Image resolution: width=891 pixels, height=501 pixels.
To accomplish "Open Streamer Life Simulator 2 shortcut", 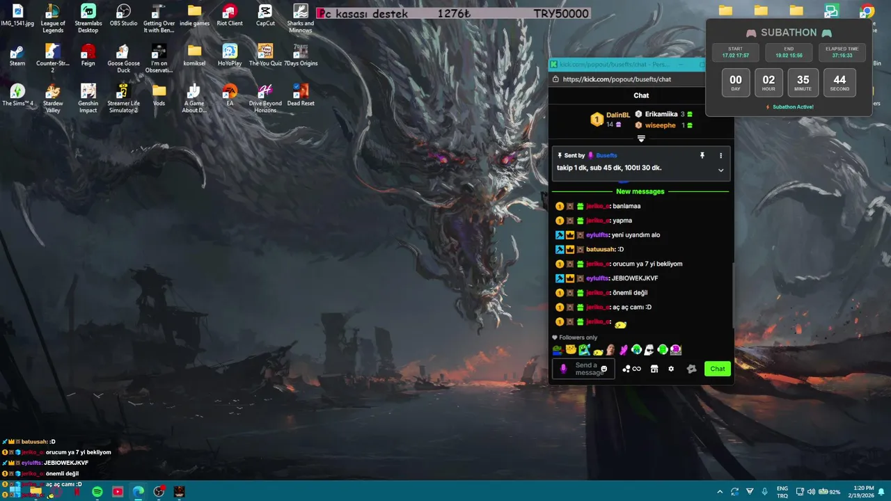I will point(123,98).
